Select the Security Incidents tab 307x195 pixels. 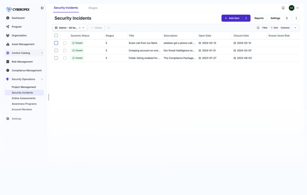point(66,8)
